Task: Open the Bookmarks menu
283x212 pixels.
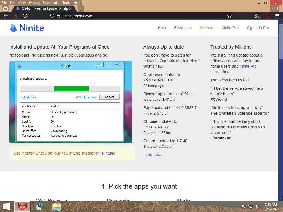Action: click(x=51, y=3)
